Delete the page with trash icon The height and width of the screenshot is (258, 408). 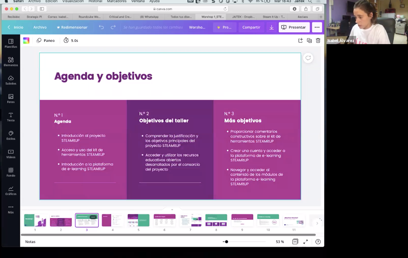pyautogui.click(x=318, y=41)
